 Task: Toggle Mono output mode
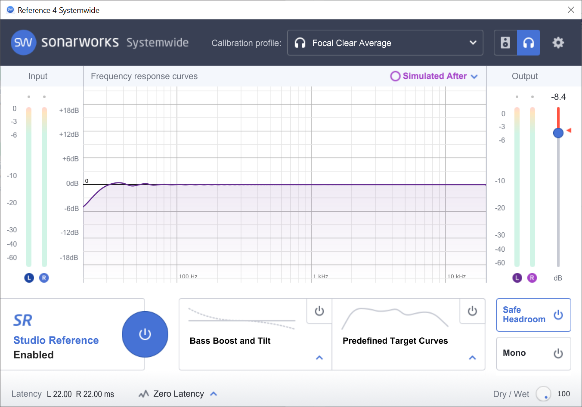(x=558, y=353)
